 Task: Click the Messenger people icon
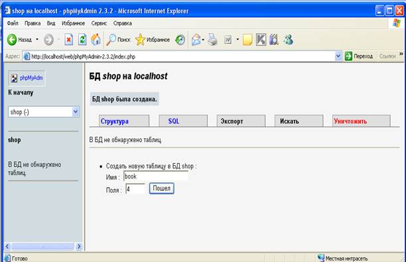tap(288, 40)
